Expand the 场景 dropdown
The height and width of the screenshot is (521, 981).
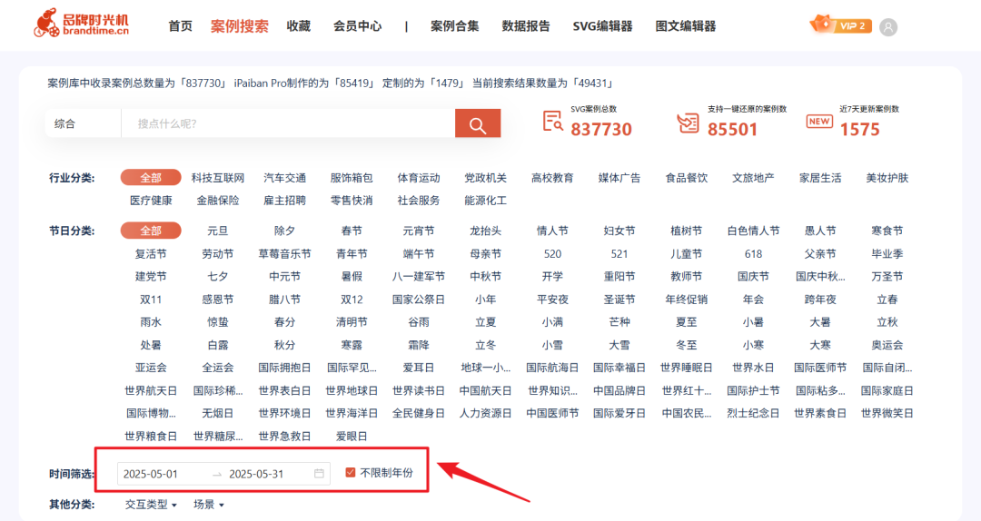(x=208, y=504)
